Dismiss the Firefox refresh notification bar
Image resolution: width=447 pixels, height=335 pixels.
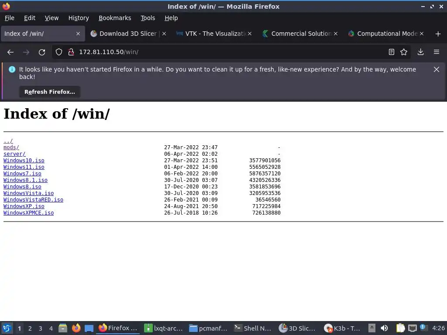coord(436,69)
